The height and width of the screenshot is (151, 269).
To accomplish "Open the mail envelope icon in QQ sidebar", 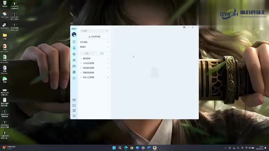I will point(74,100).
